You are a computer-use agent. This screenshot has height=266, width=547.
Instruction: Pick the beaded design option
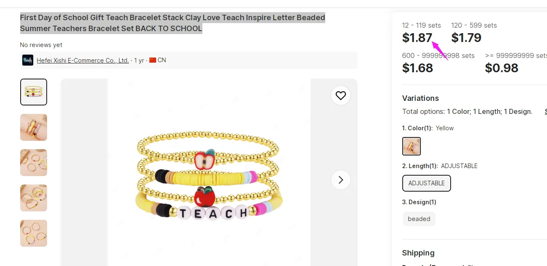point(419,219)
